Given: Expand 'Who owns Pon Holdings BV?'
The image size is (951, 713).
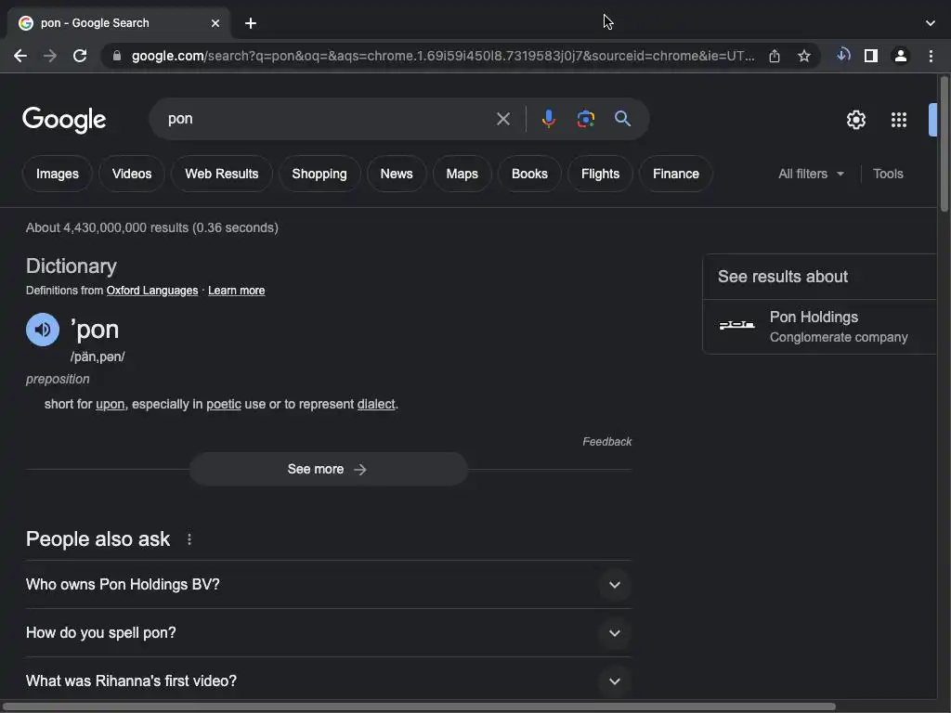Looking at the screenshot, I should [x=328, y=585].
